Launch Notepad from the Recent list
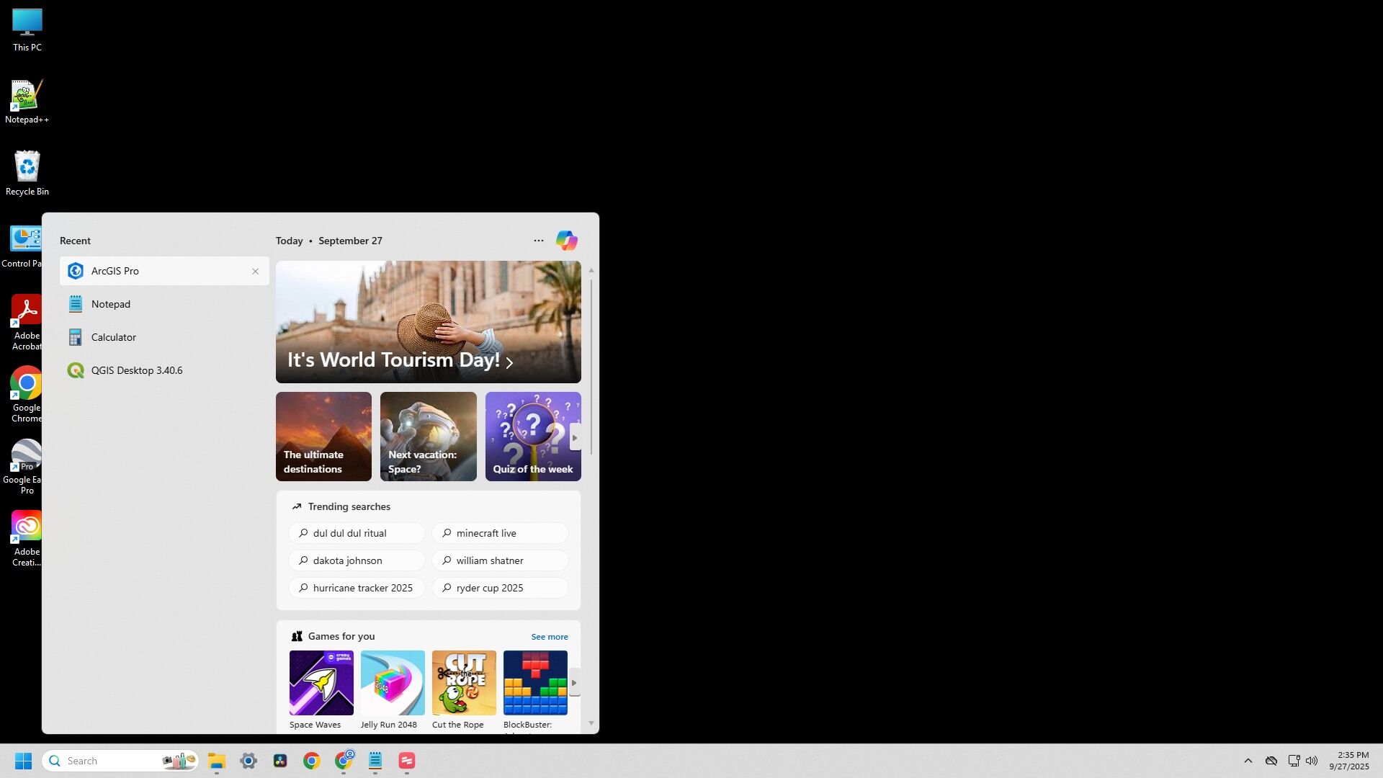This screenshot has width=1383, height=778. click(x=111, y=304)
